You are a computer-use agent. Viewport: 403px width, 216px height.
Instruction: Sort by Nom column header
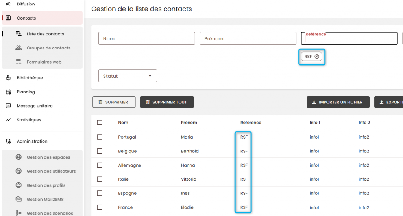click(x=123, y=123)
